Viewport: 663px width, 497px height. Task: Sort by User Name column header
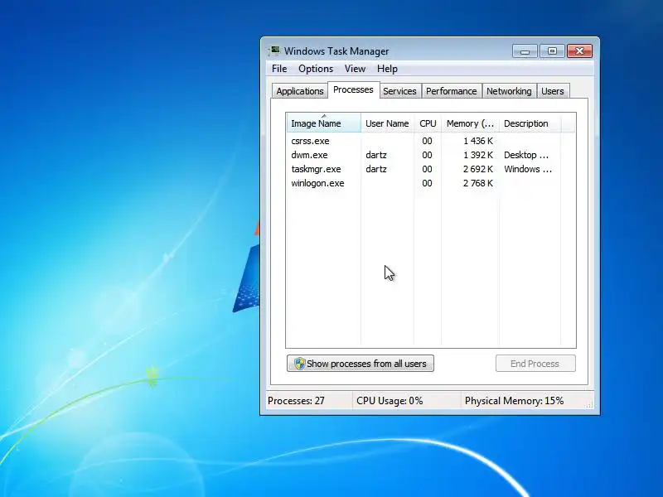point(387,123)
